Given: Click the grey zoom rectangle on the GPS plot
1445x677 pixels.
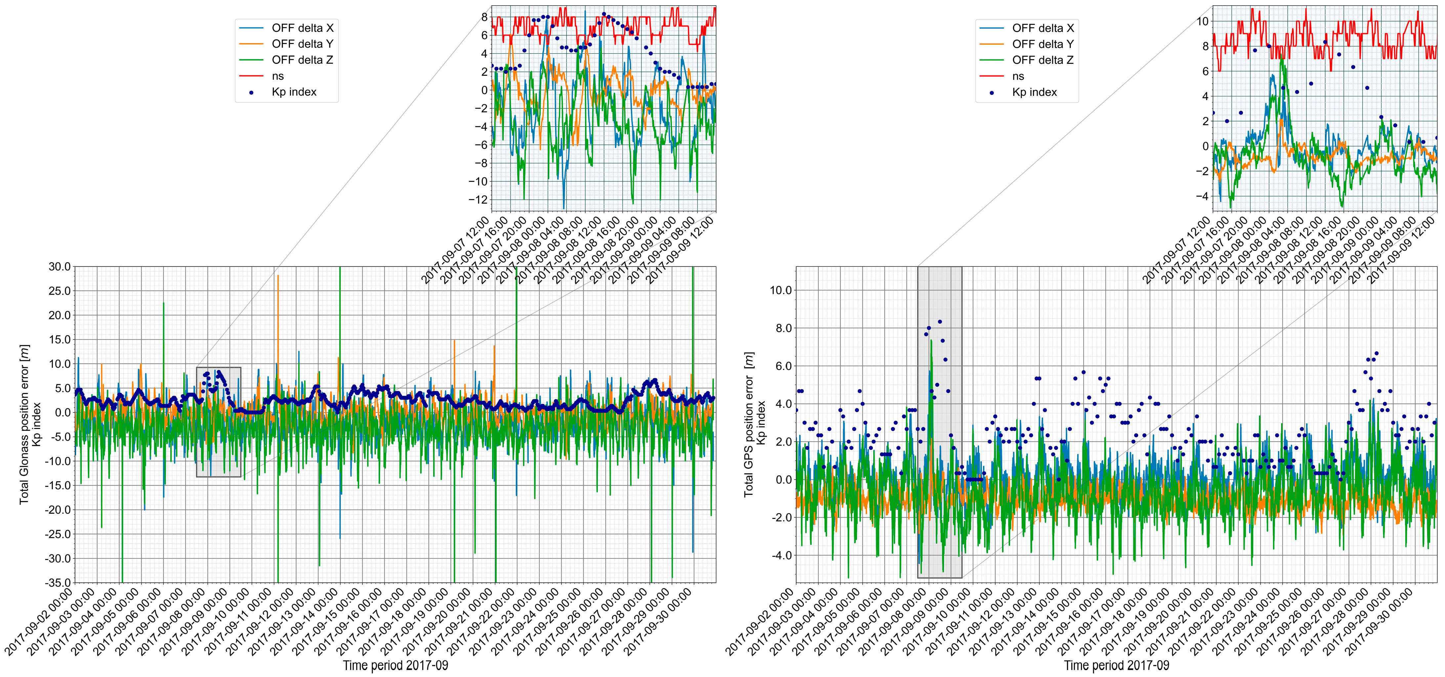Looking at the screenshot, I should pyautogui.click(x=940, y=422).
